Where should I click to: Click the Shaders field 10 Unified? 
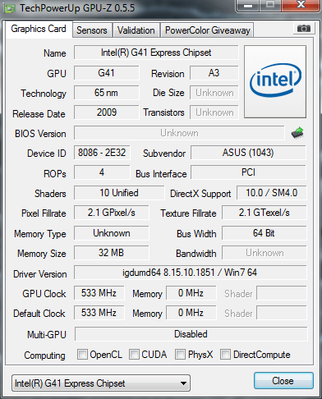pyautogui.click(x=119, y=193)
